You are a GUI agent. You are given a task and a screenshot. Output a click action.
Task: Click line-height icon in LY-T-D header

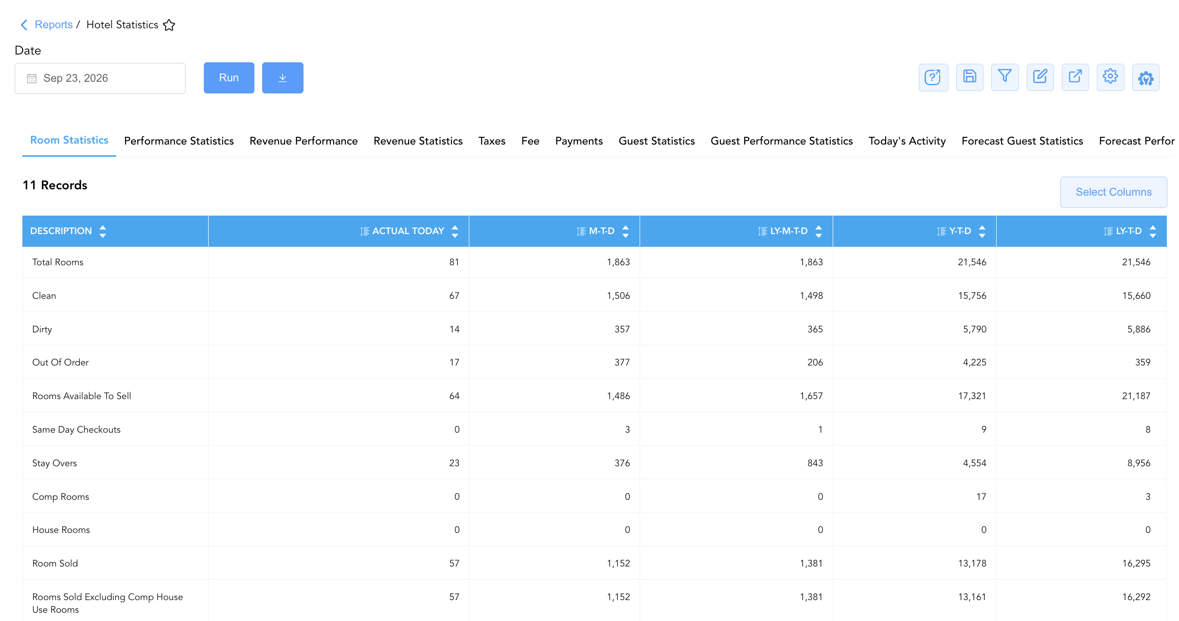pos(1108,231)
